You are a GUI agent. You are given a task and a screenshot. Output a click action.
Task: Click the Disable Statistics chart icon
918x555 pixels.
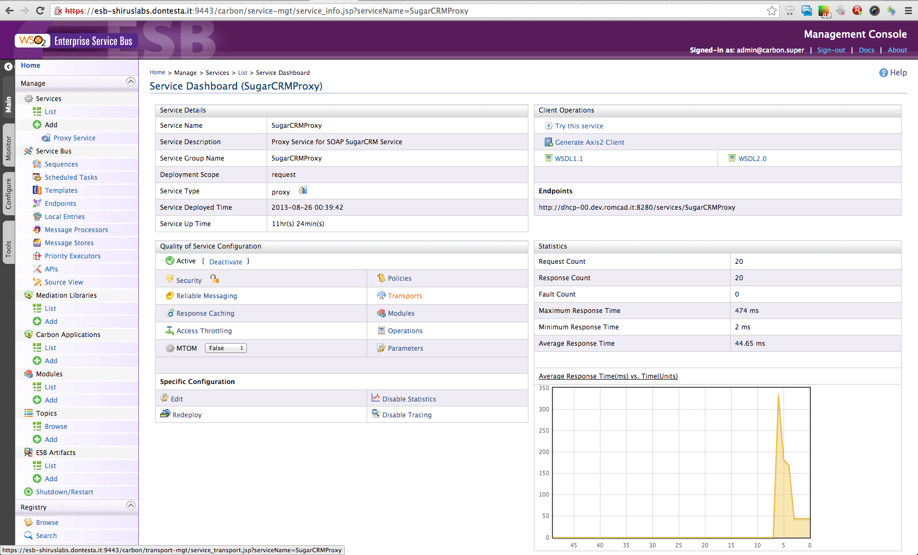[376, 398]
